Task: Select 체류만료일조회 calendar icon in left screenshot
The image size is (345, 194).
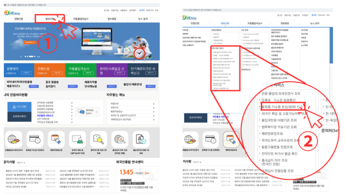Action: coord(56,139)
